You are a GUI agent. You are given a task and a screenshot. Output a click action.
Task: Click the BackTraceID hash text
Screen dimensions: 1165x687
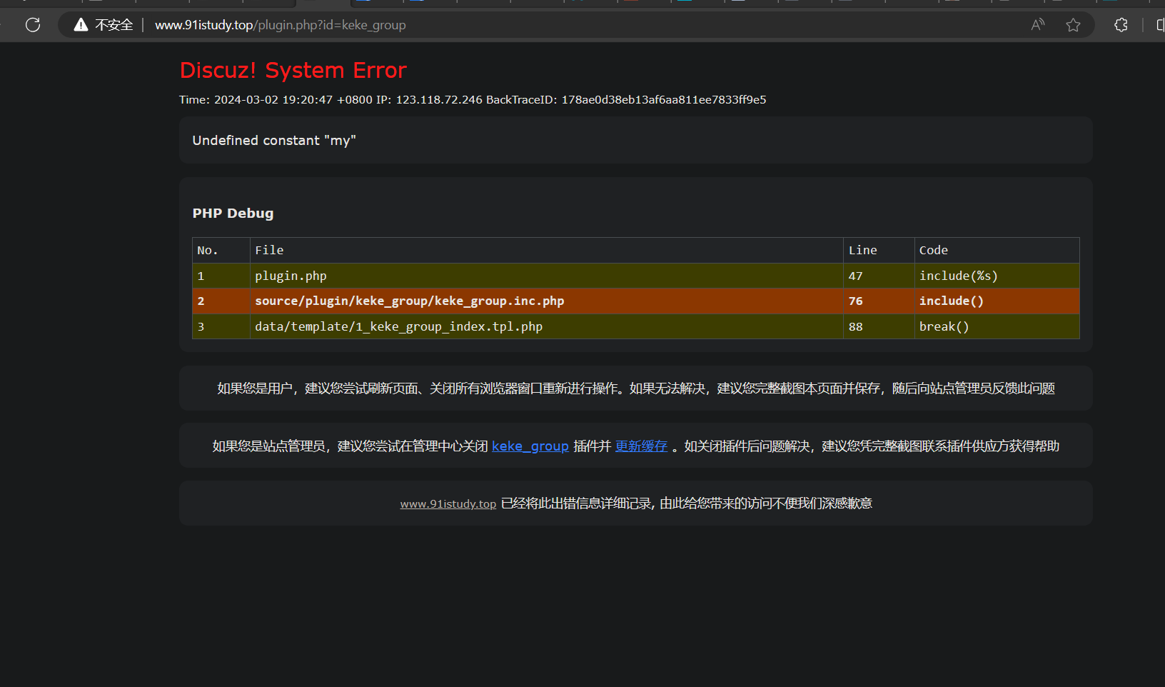[663, 100]
